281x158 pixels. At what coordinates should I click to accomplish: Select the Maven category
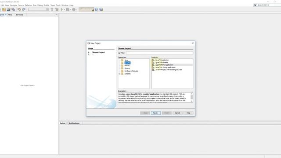127,65
